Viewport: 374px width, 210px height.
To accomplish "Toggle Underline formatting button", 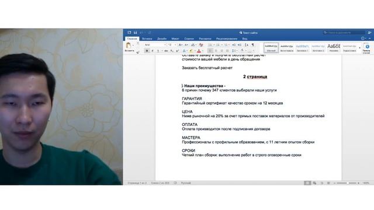I will tap(158, 51).
